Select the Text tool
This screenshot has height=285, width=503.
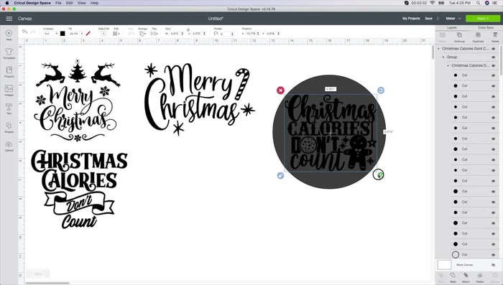pyautogui.click(x=9, y=107)
